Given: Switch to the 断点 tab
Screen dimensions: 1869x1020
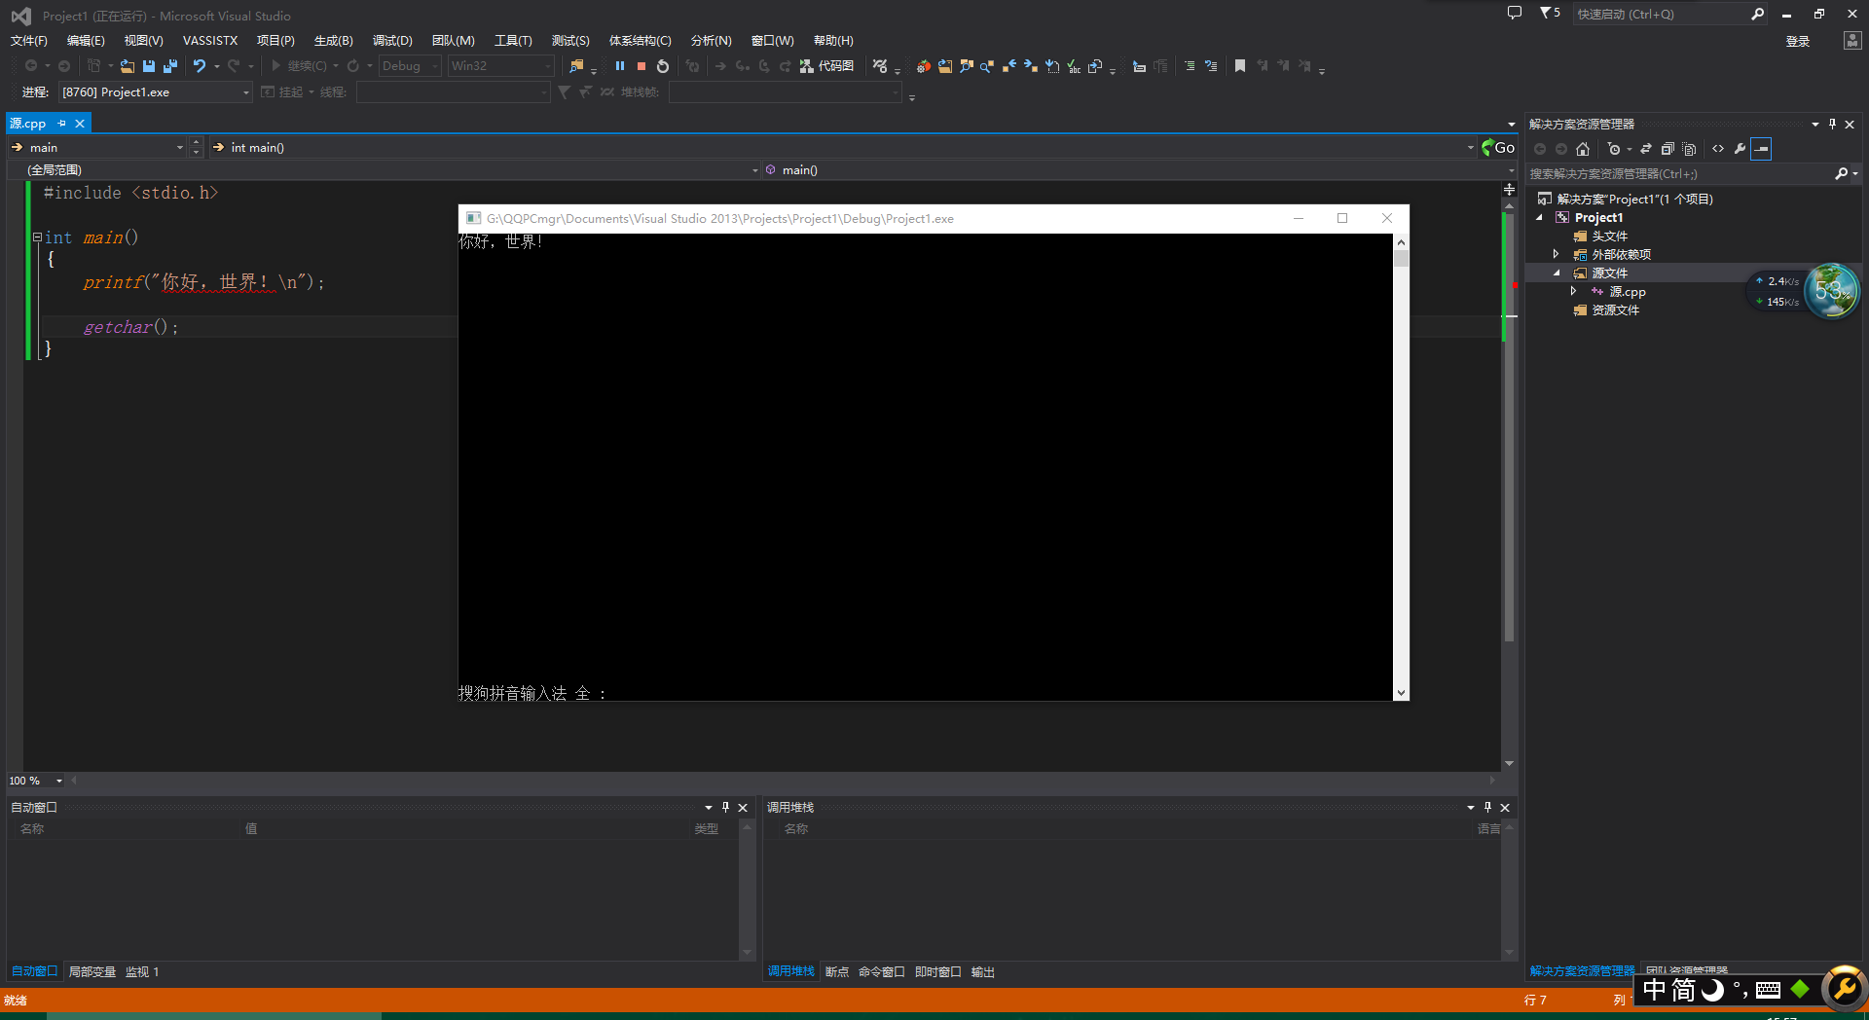Looking at the screenshot, I should (837, 971).
